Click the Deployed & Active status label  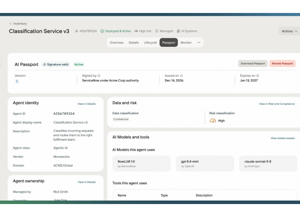(x=118, y=31)
